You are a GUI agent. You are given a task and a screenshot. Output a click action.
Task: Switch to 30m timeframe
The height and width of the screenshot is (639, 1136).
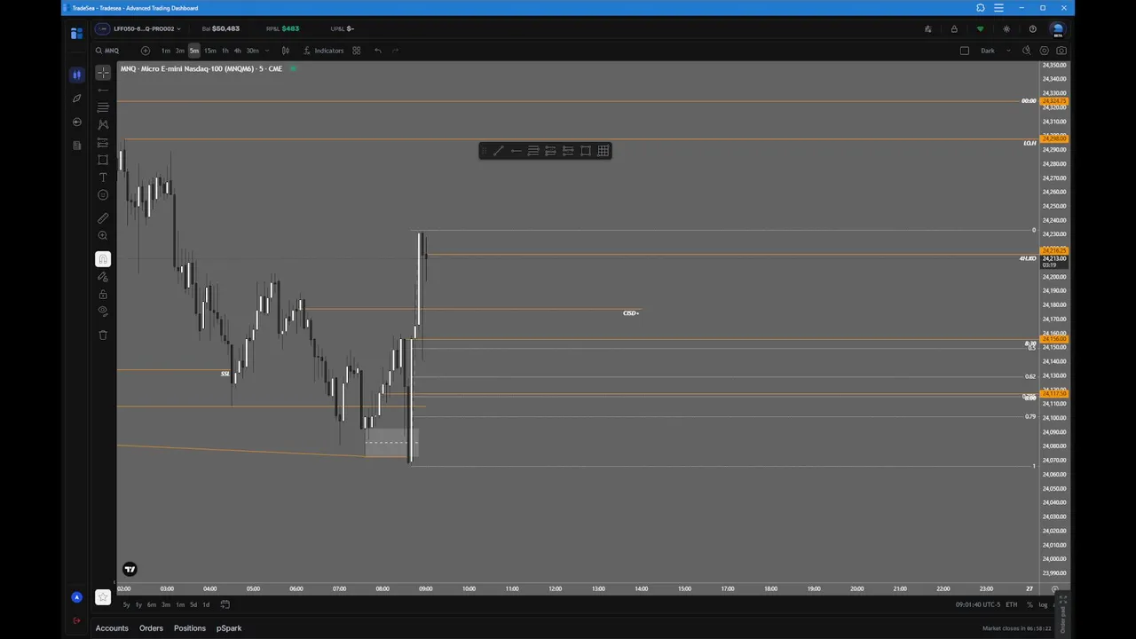pos(252,51)
